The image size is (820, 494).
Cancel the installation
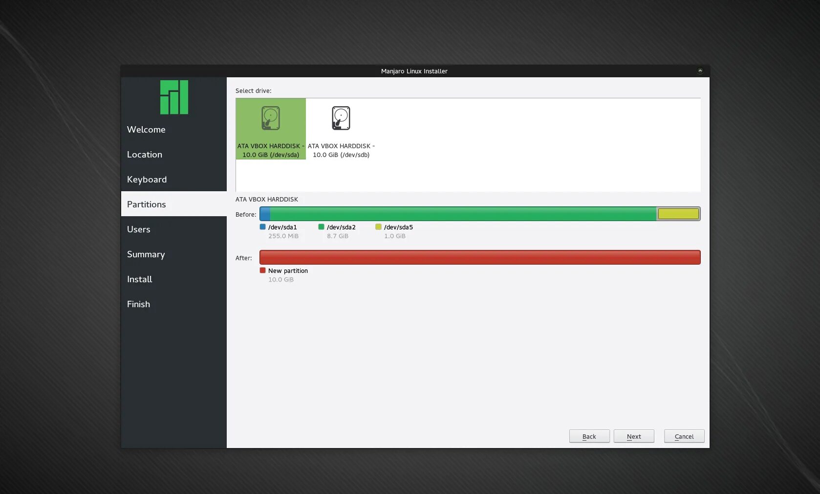[x=684, y=436]
